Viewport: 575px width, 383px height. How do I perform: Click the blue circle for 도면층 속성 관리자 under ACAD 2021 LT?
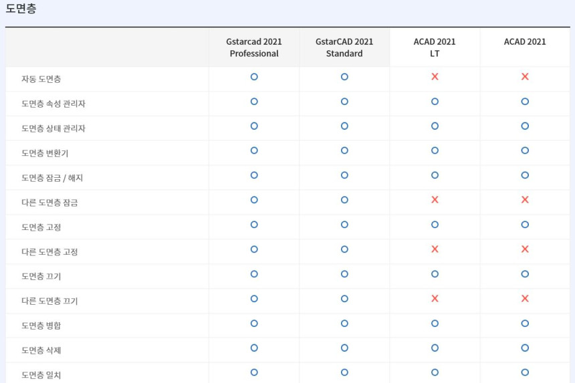click(435, 102)
